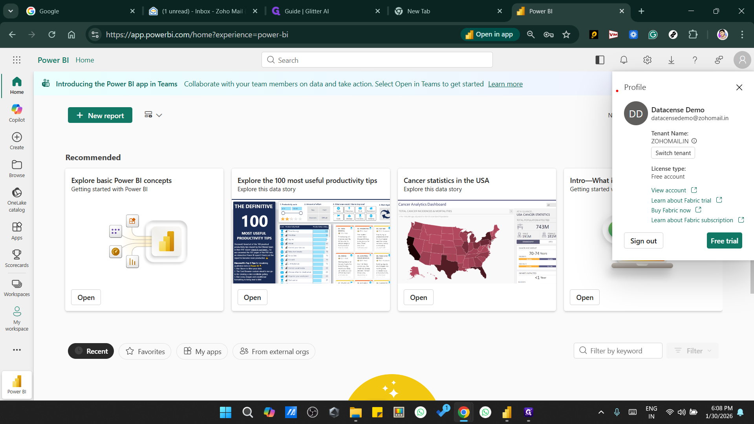The image size is (754, 424).
Task: Open Workspaces in the left navigation
Action: click(x=16, y=288)
